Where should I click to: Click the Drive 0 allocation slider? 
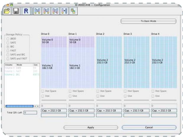54,100
